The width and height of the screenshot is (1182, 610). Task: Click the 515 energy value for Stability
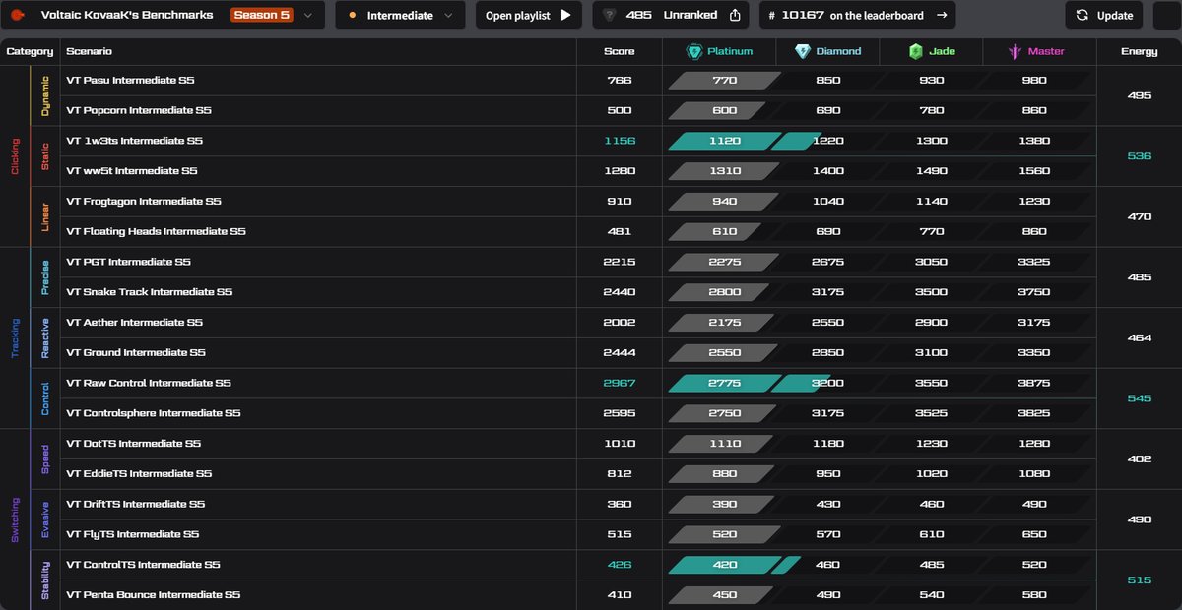pyautogui.click(x=1140, y=579)
